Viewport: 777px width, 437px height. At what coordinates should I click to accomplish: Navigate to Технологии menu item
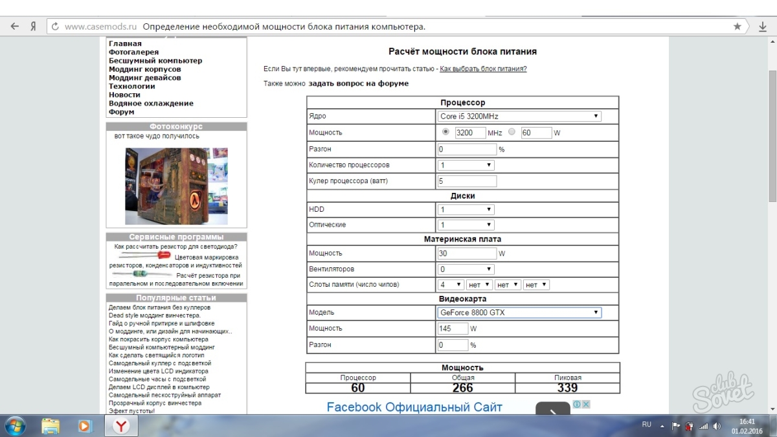tap(132, 86)
